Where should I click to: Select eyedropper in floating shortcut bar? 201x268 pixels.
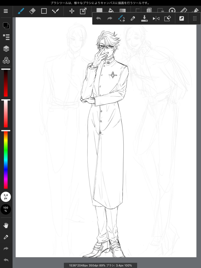point(133,18)
